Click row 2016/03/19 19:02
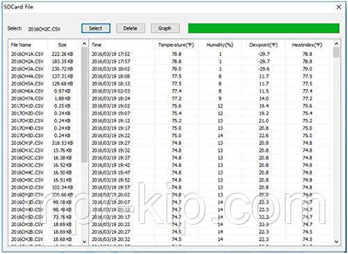The height and width of the screenshot is (254, 348). click(x=211, y=106)
